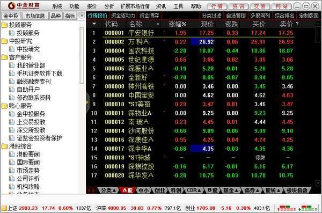Click the 自选管理 button

[x=236, y=16]
